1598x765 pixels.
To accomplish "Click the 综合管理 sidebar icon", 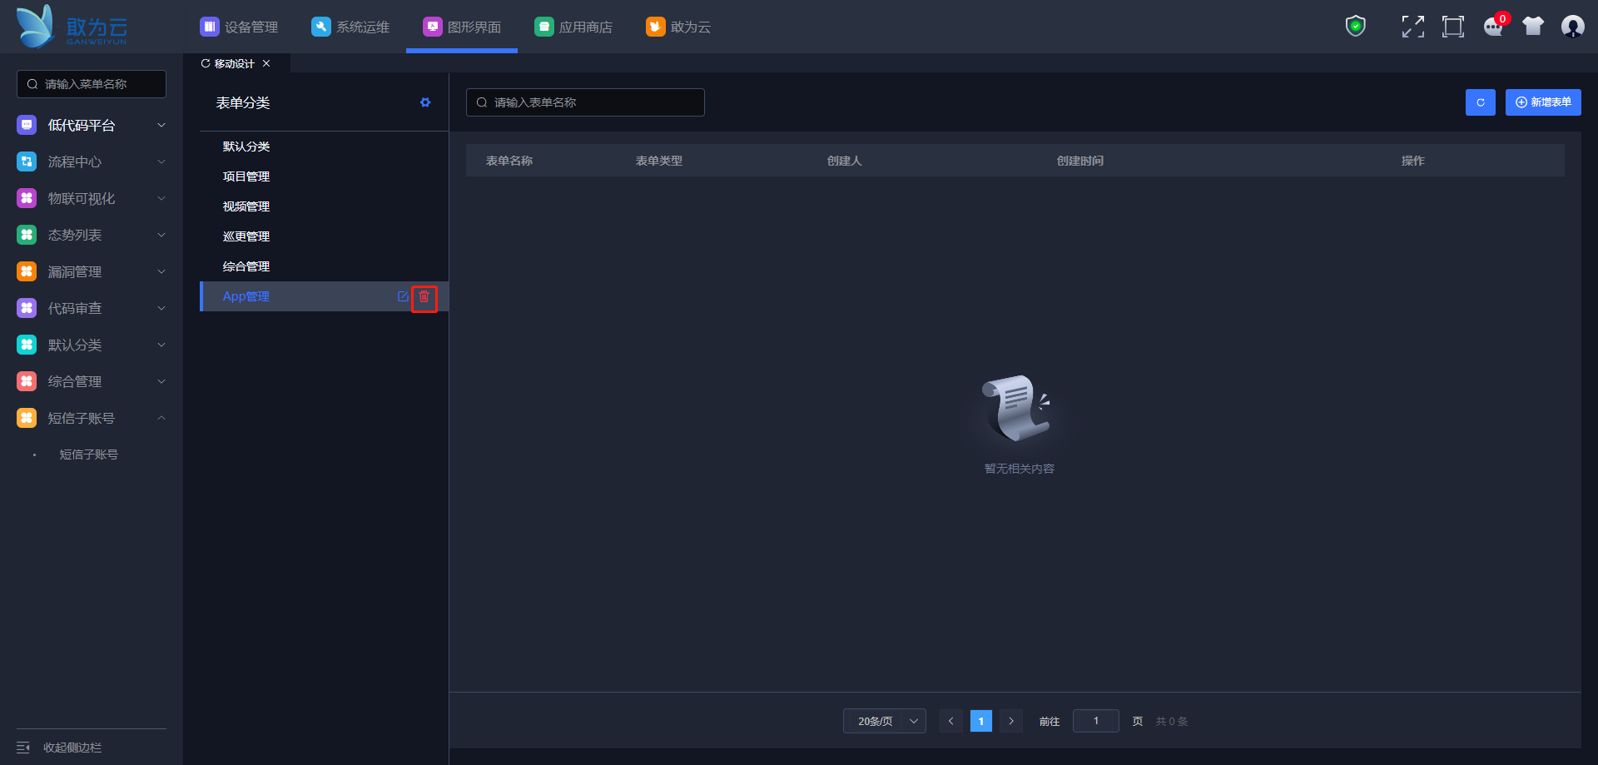I will click(27, 381).
